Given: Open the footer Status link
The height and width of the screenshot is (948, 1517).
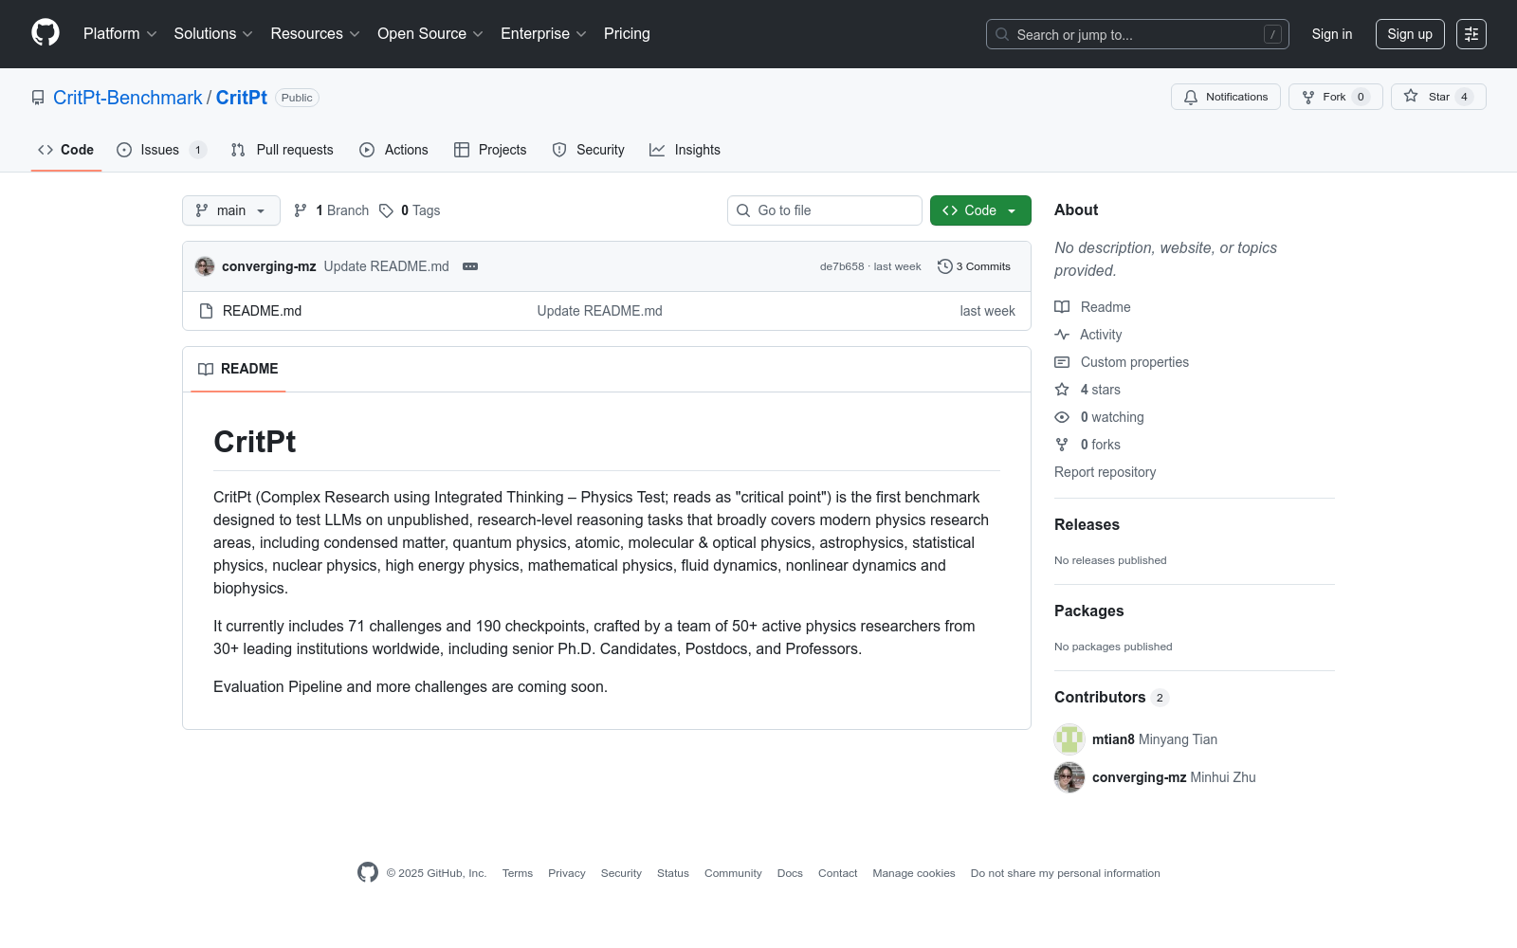Looking at the screenshot, I should tap(673, 873).
